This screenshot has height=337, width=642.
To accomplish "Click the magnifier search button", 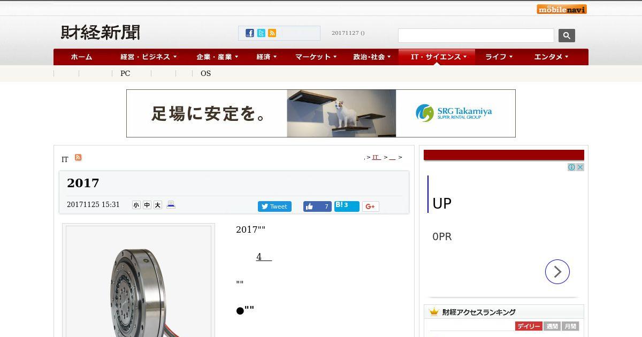I will point(567,35).
